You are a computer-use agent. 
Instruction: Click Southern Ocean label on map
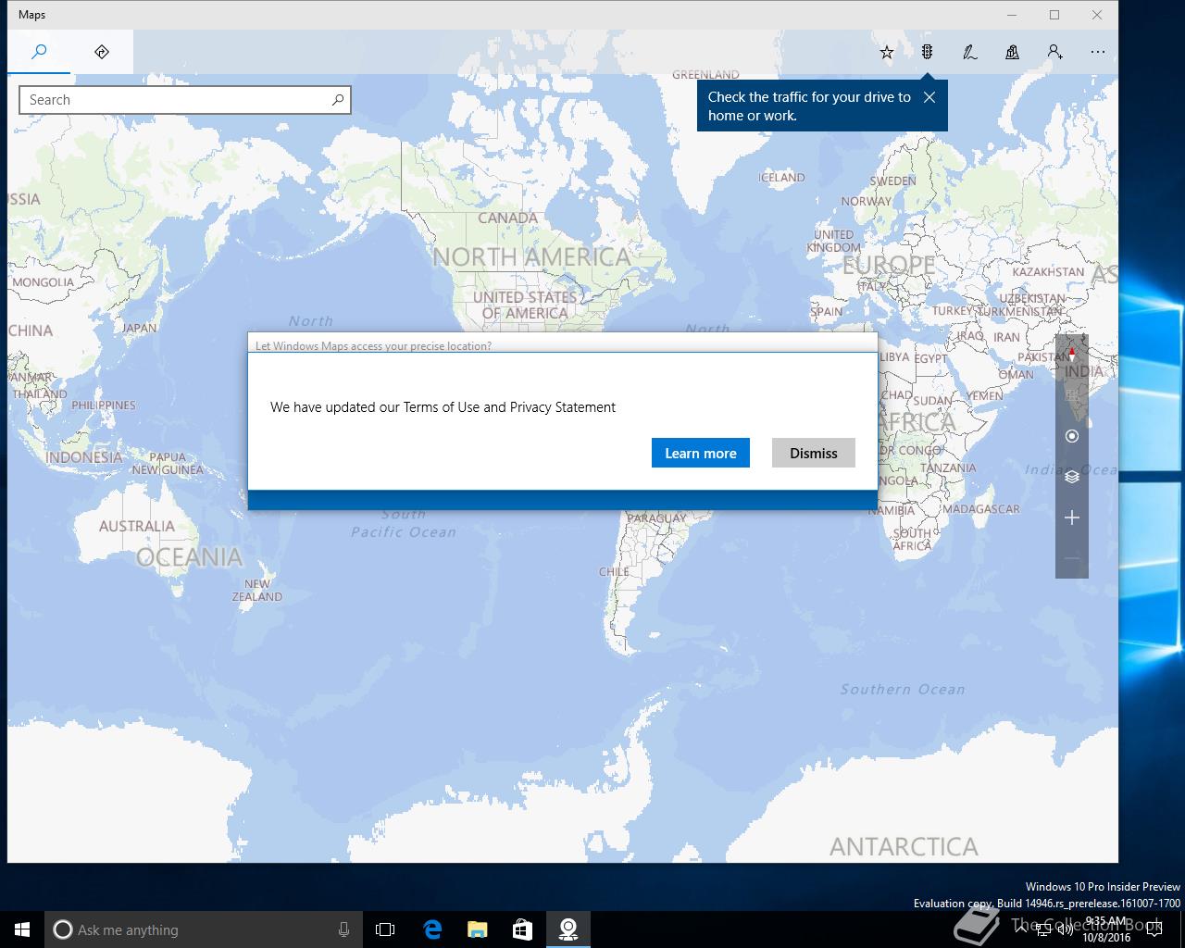[x=903, y=689]
